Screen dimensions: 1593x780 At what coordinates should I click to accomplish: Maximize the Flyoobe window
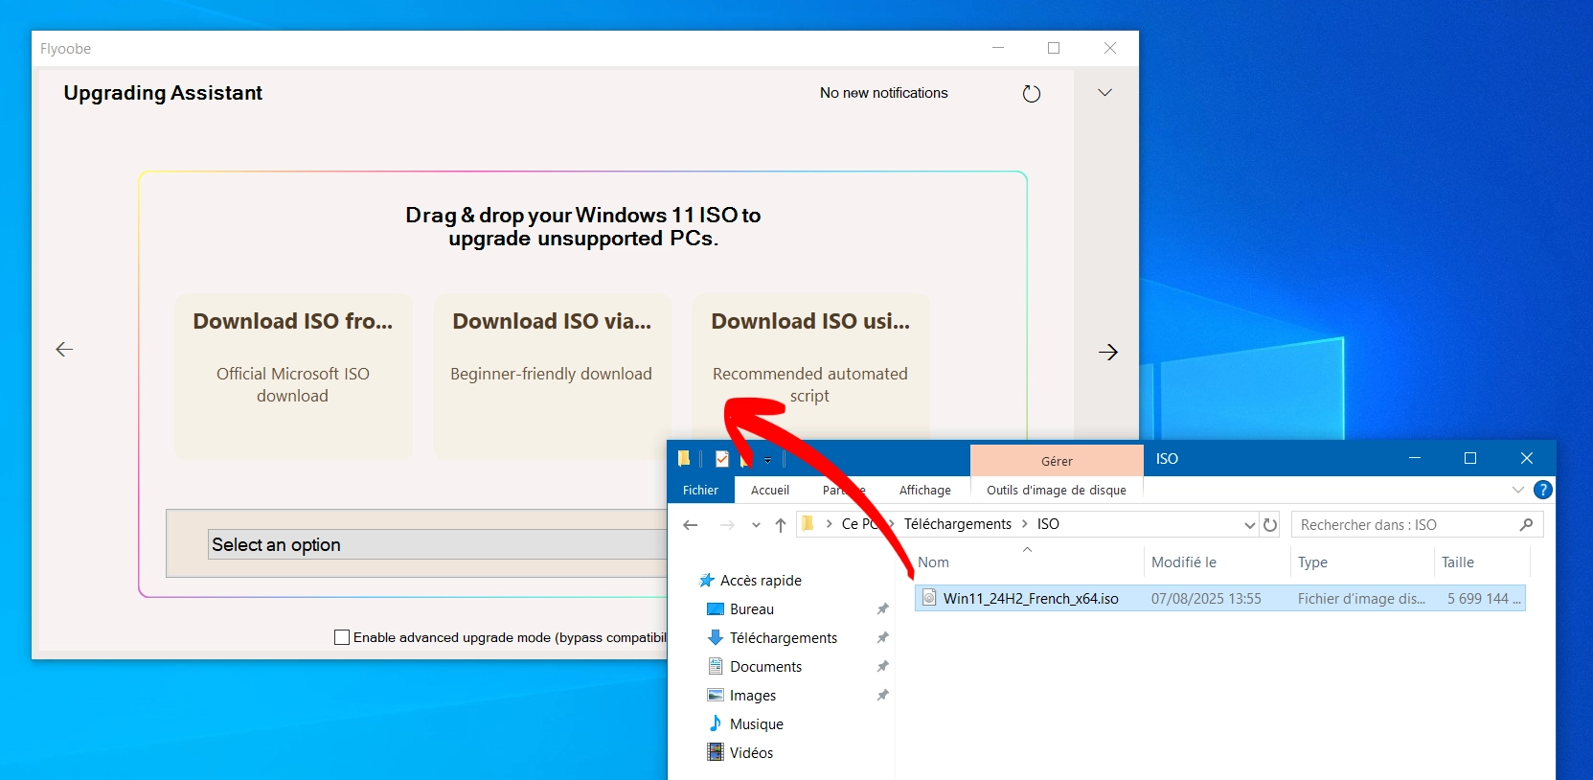coord(1054,48)
